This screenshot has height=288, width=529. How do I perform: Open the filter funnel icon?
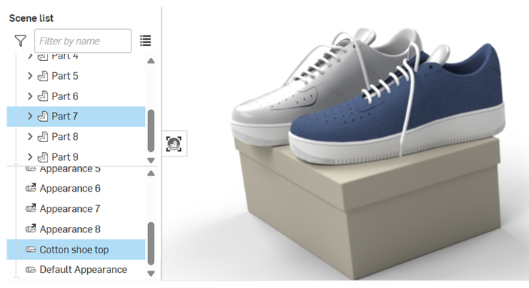point(20,41)
